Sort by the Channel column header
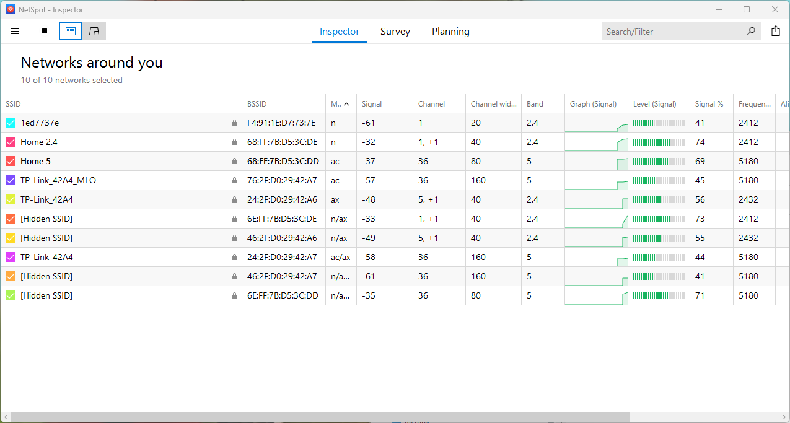 [431, 103]
